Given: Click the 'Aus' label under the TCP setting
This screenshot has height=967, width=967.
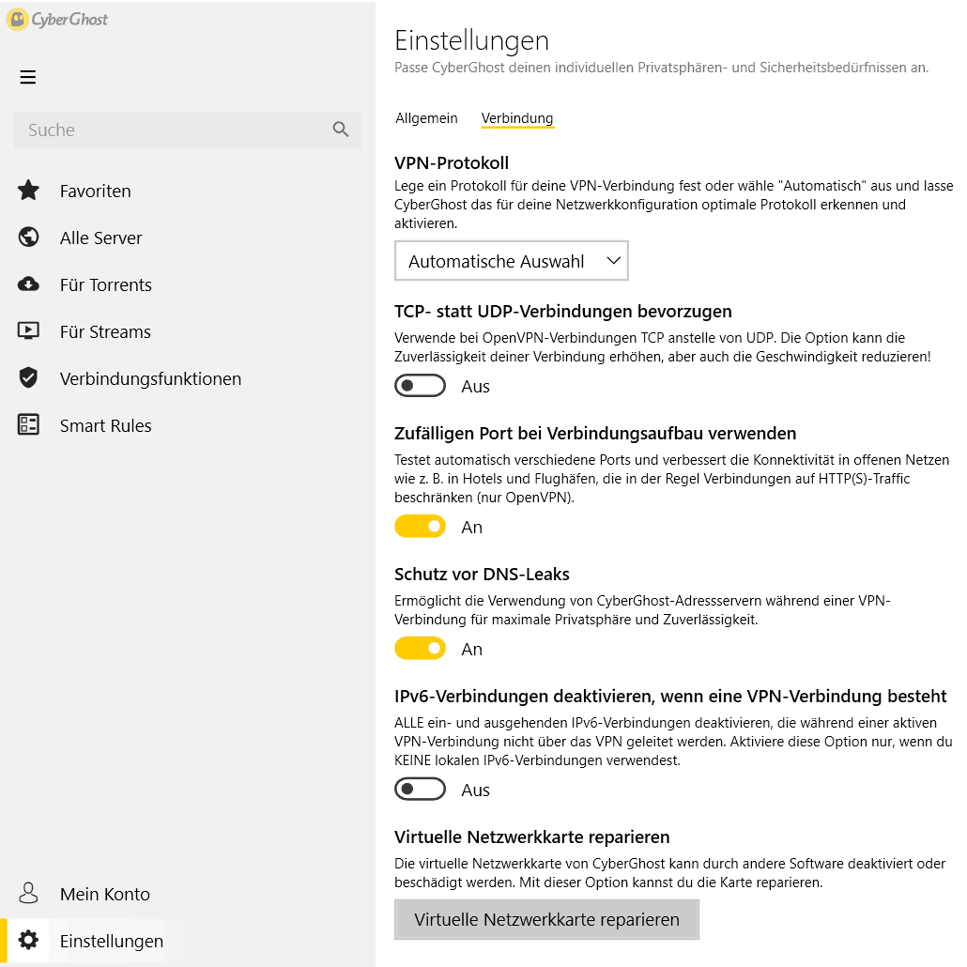Looking at the screenshot, I should 475,386.
